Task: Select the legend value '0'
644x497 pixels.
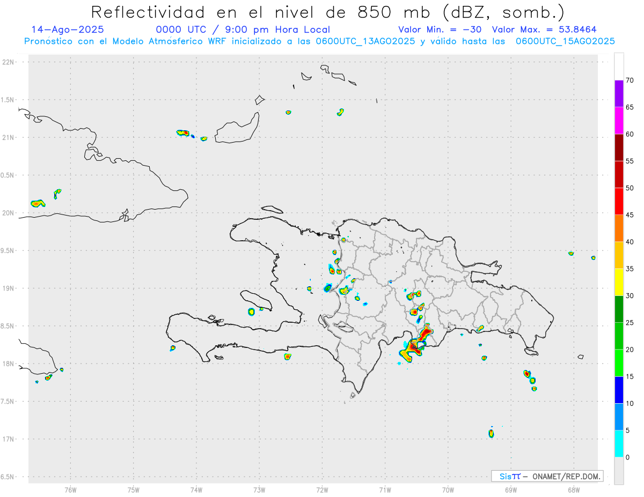Action: tap(627, 457)
